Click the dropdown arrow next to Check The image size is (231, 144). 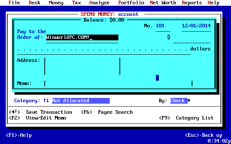point(189,101)
